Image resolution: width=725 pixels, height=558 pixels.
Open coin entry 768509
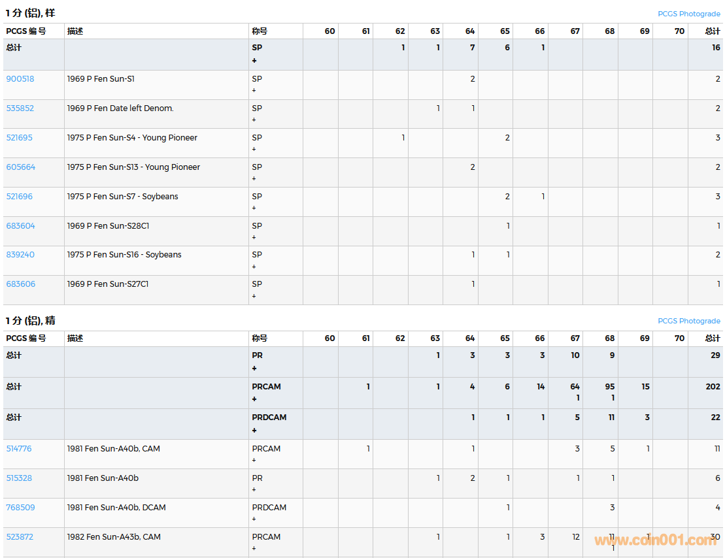21,508
